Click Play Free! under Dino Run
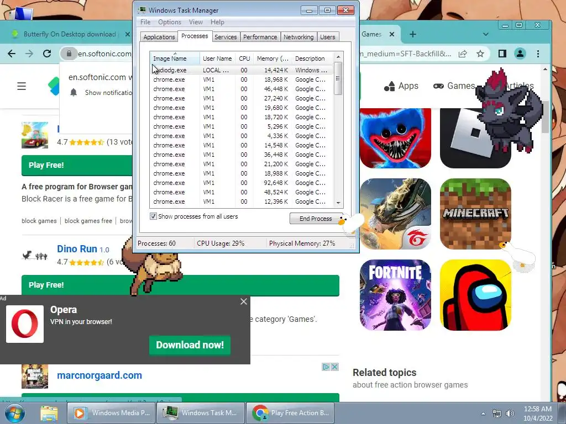Viewport: 566px width, 424px height. [181, 285]
